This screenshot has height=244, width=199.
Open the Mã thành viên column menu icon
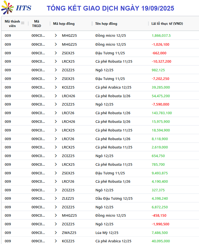click(x=23, y=23)
